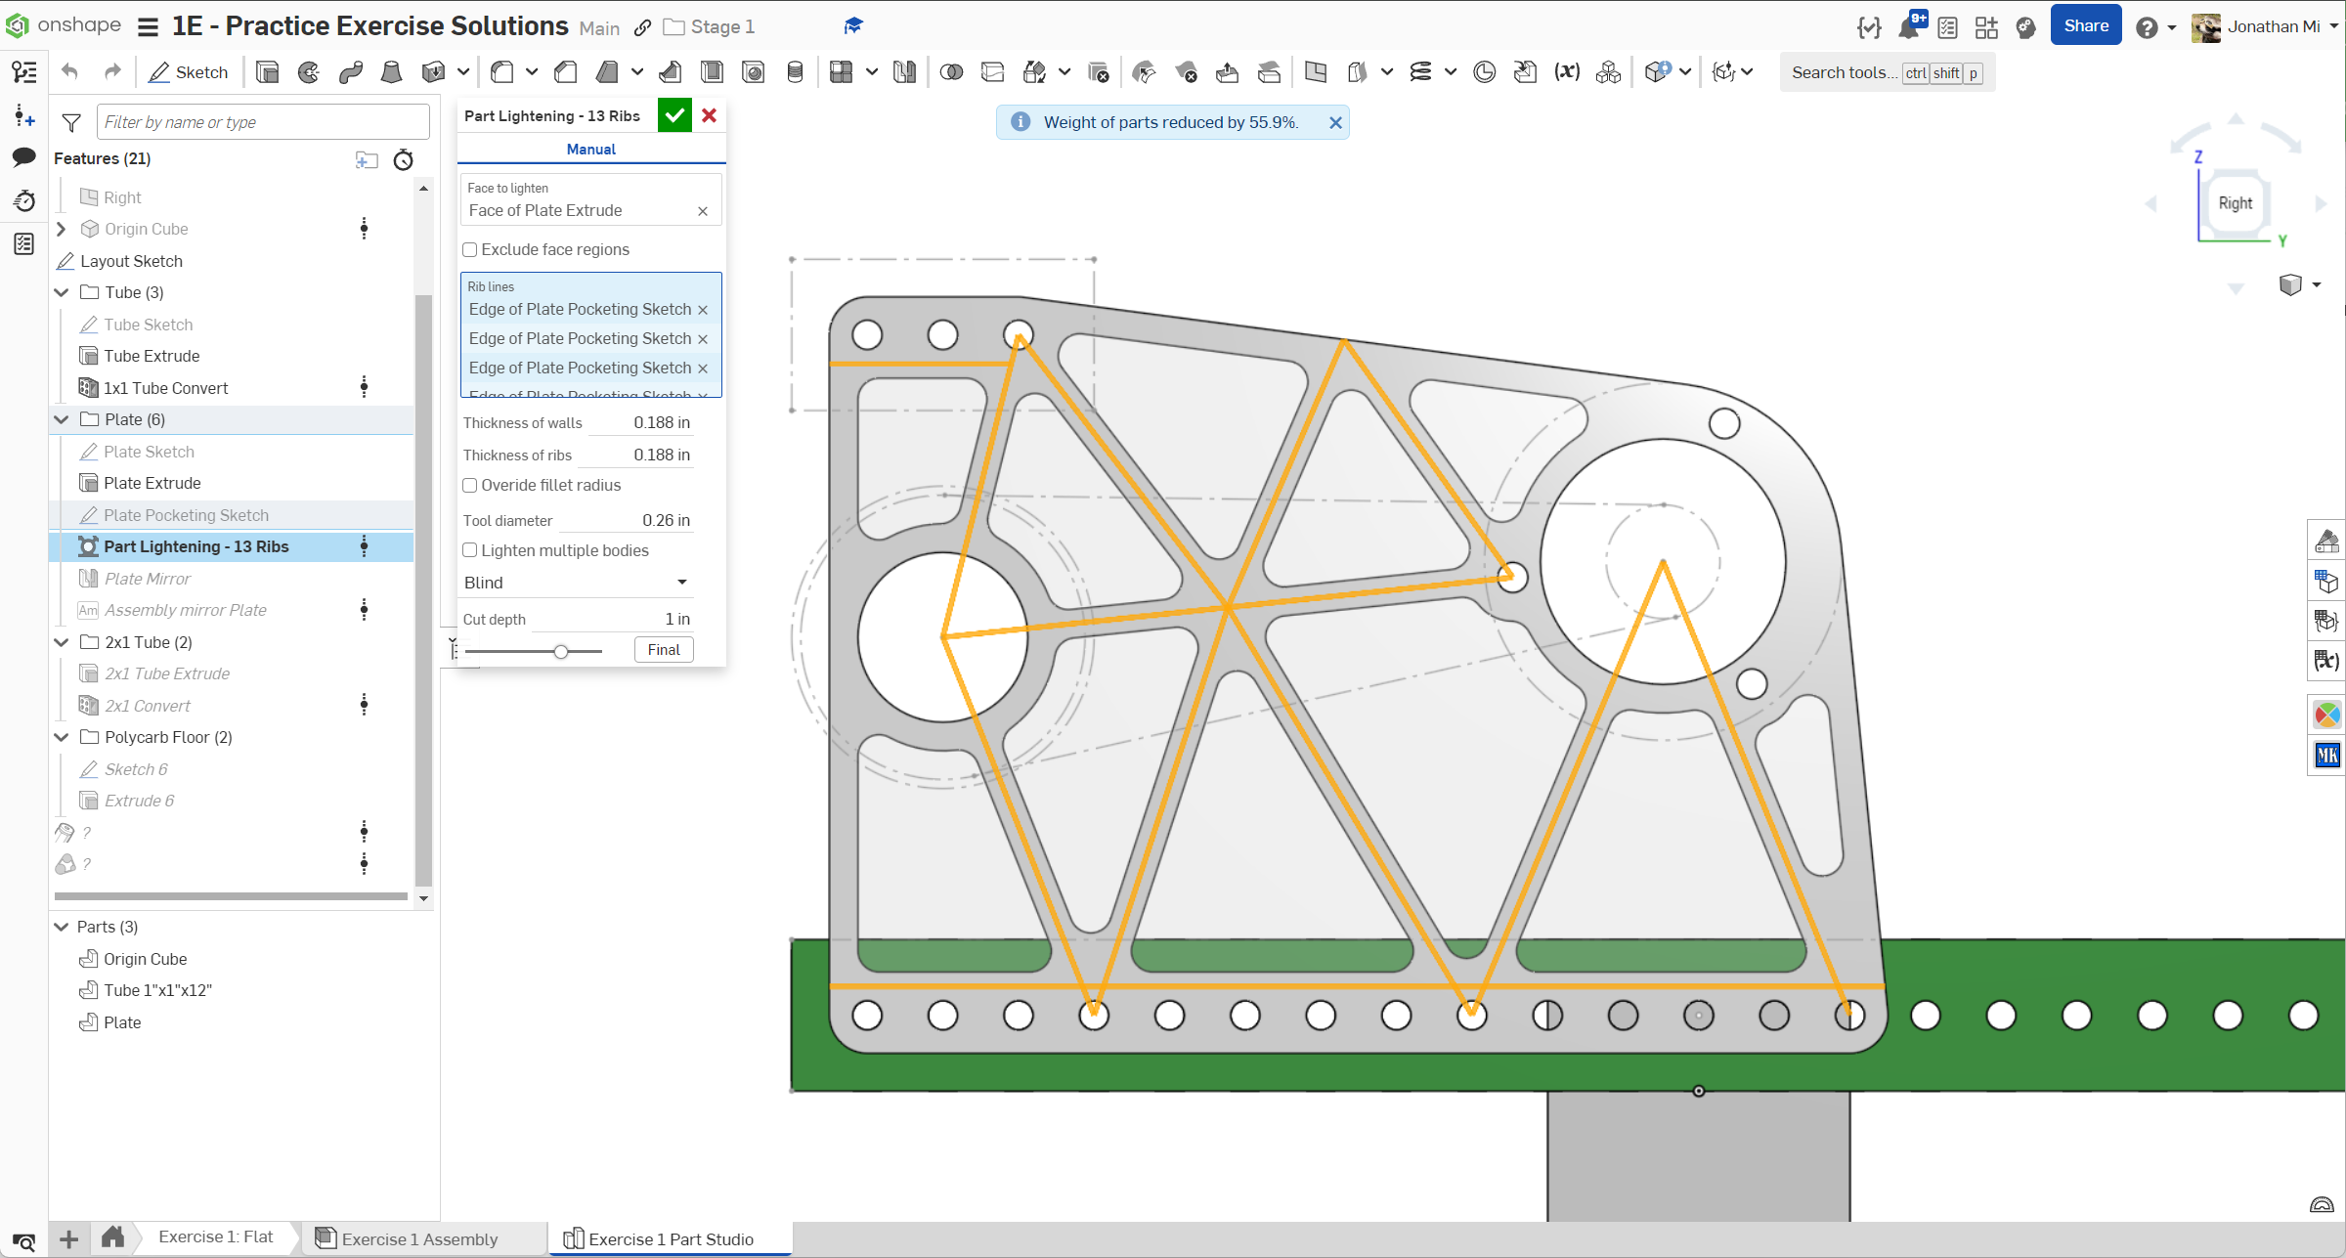This screenshot has height=1258, width=2346.
Task: Toggle Overide fillet radius checkbox
Action: (470, 486)
